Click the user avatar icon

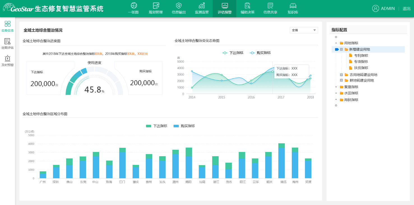tap(376, 8)
